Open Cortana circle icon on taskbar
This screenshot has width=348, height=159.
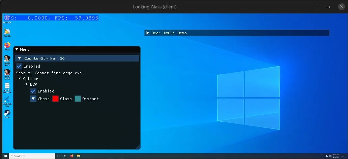coord(59,156)
